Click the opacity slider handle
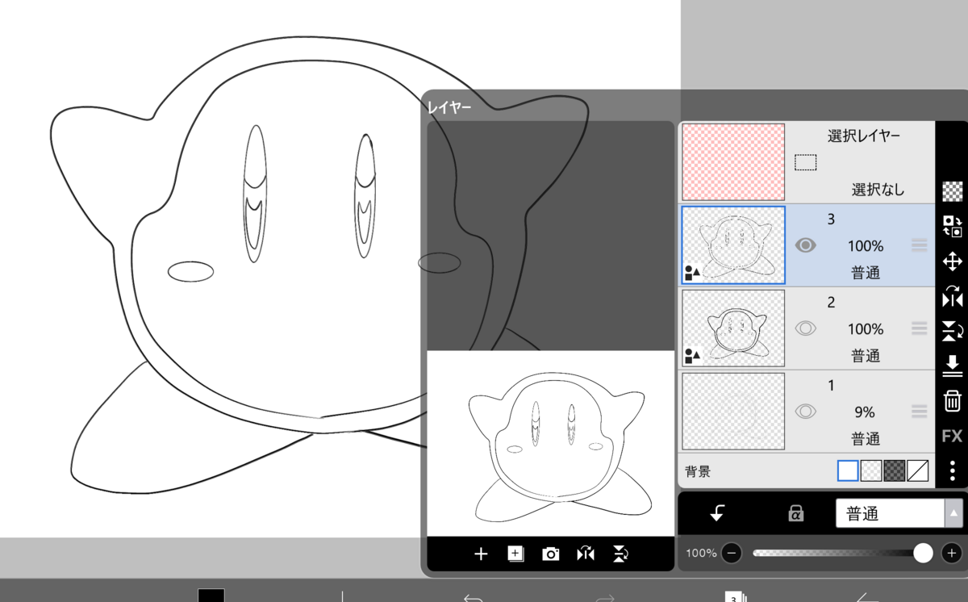The height and width of the screenshot is (602, 968). [x=924, y=553]
